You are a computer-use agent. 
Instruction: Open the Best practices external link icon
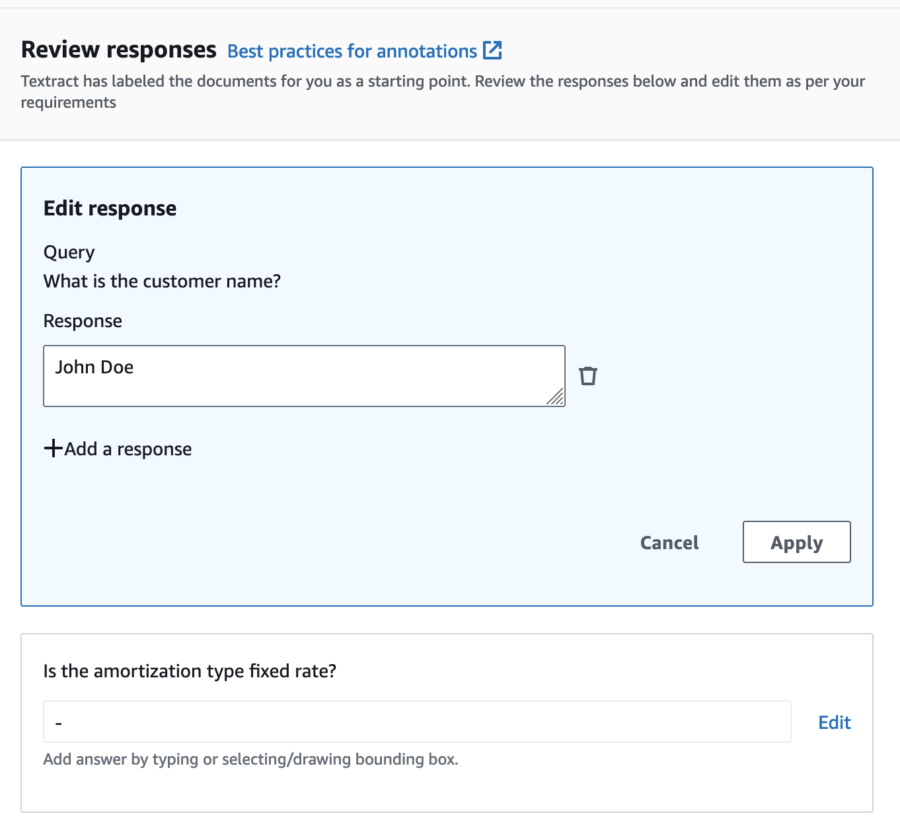493,50
